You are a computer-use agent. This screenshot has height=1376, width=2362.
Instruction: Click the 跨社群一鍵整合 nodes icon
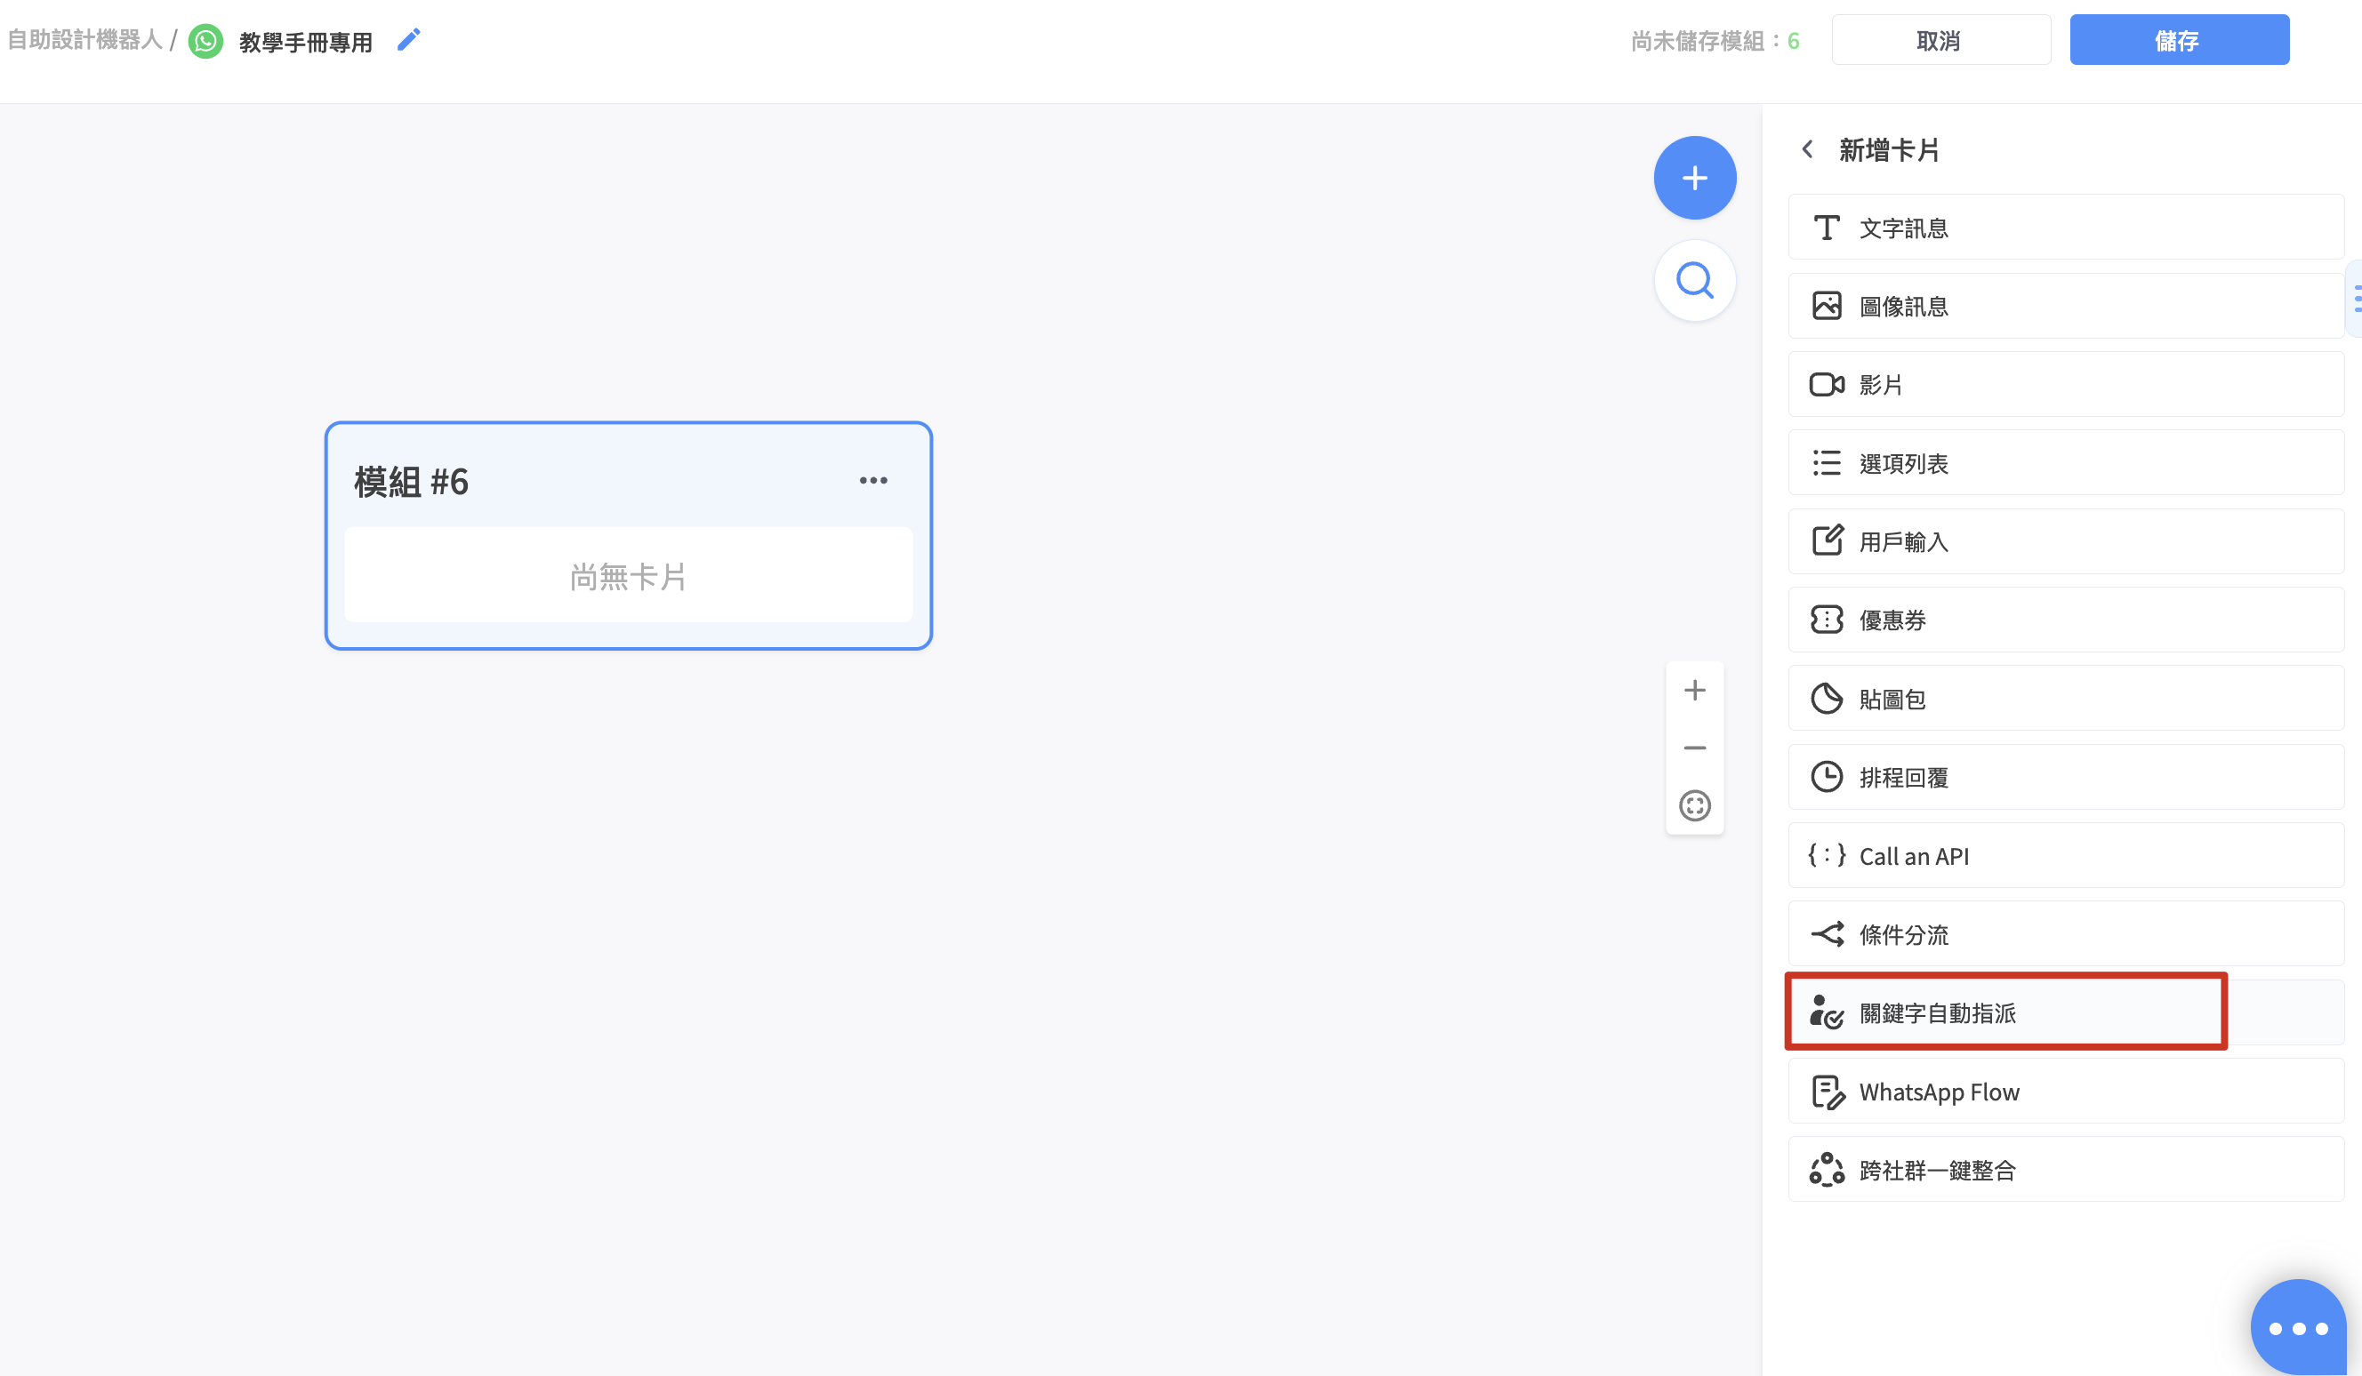1826,1170
